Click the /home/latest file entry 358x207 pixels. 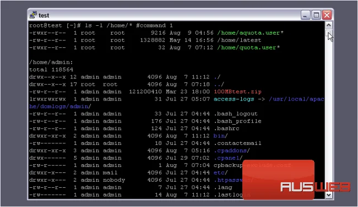239,40
